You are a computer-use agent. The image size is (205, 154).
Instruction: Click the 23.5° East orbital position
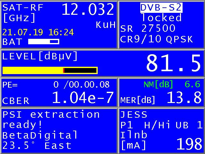point(37,146)
